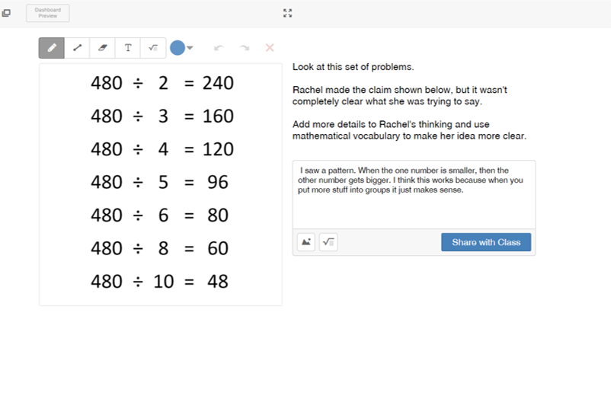
Task: Insert math using the square root icon below the response box
Action: 328,242
